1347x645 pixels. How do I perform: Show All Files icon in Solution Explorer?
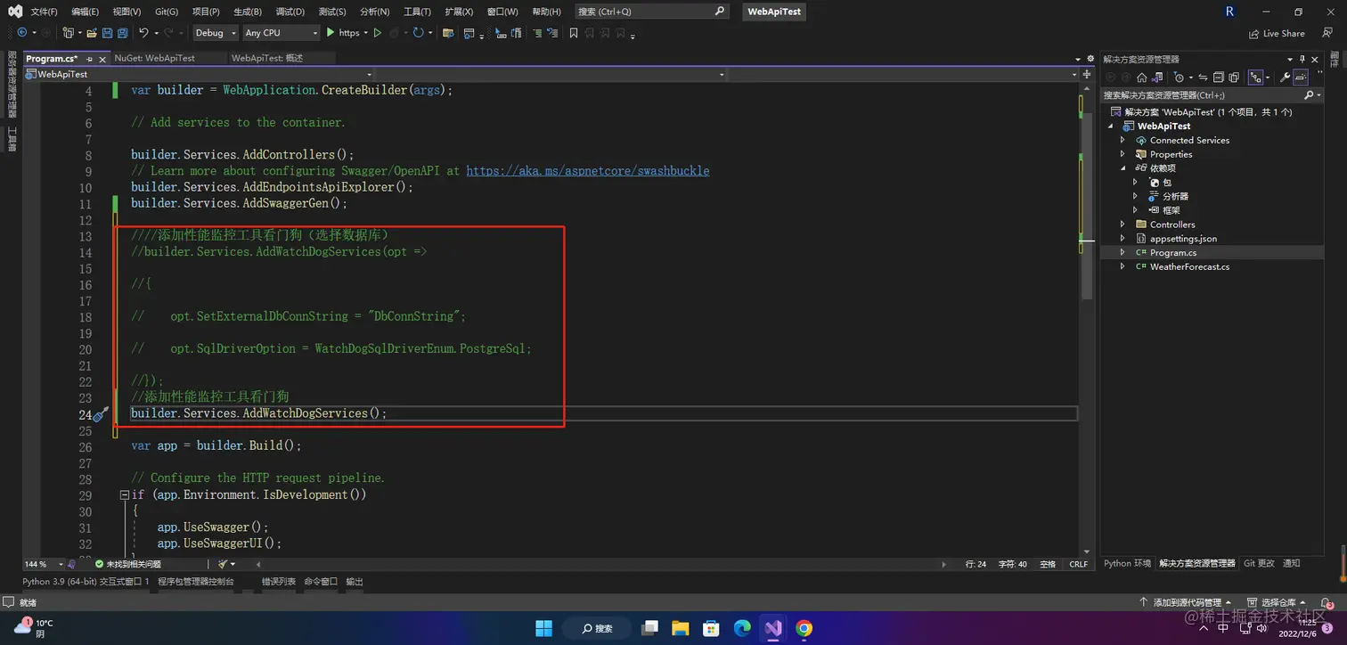(x=1235, y=78)
